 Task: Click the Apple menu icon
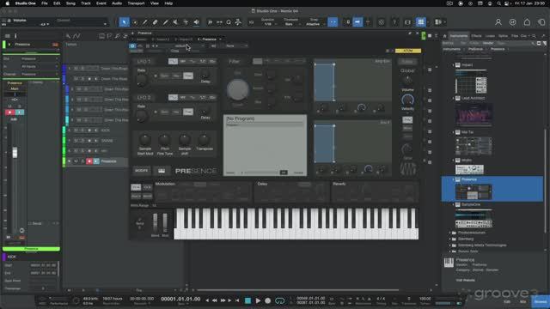pos(8,3)
